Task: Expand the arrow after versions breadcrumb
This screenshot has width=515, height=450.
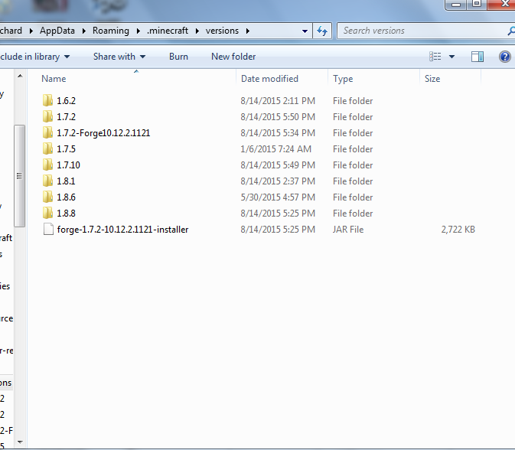Action: click(x=248, y=31)
